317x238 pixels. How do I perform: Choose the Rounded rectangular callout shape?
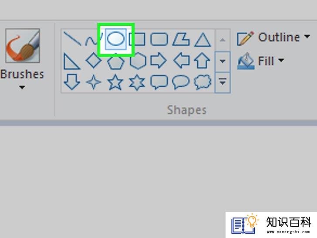pos(159,82)
